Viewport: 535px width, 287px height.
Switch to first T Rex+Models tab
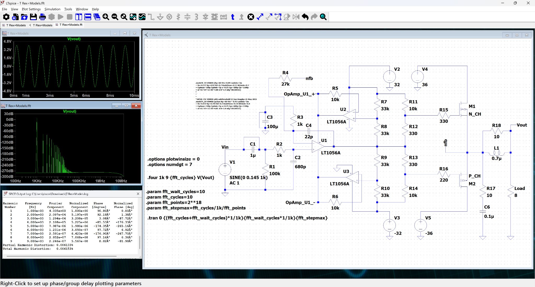pyautogui.click(x=14, y=25)
